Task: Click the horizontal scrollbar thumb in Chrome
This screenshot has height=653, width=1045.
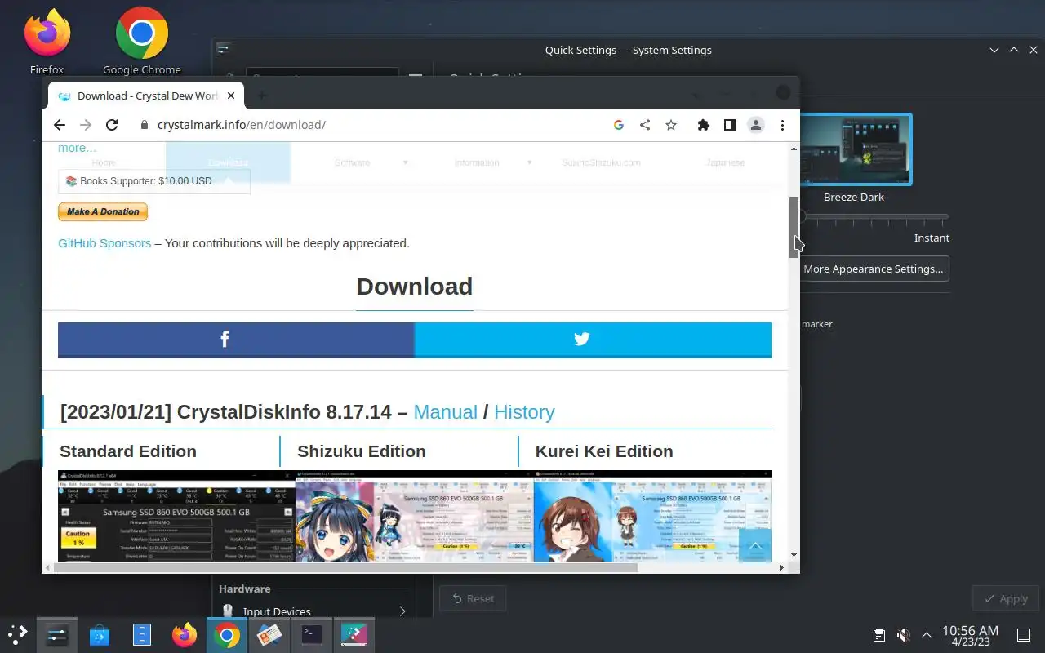Action: (345, 567)
